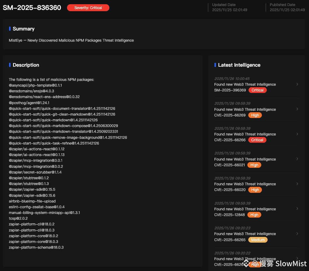
Task: Click the Summary section heading
Action: pos(24,29)
